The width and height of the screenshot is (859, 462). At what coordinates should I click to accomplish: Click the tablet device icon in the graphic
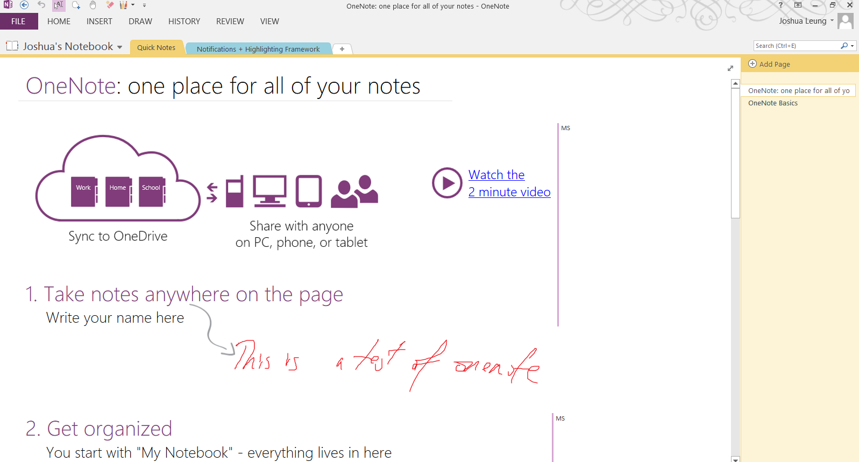(x=309, y=191)
